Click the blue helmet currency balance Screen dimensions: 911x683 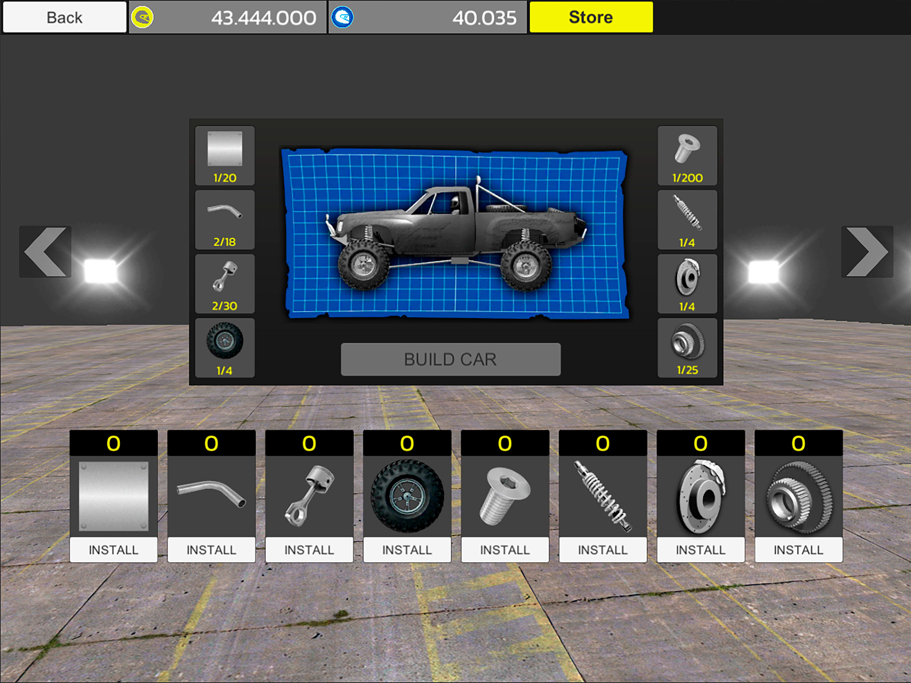click(x=427, y=17)
